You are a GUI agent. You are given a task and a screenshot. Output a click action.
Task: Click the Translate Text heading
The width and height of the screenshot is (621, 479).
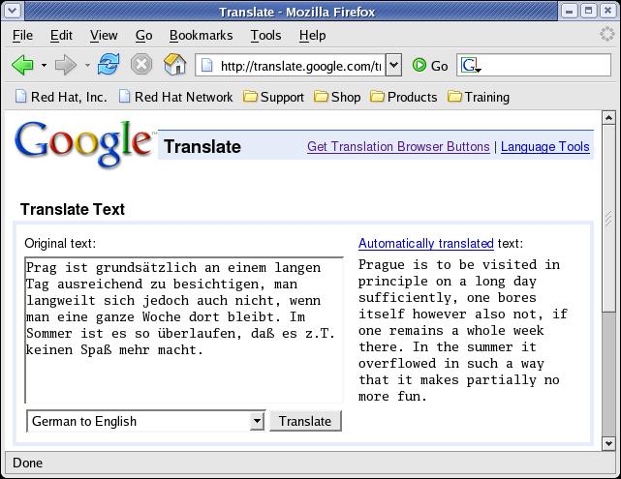click(73, 209)
